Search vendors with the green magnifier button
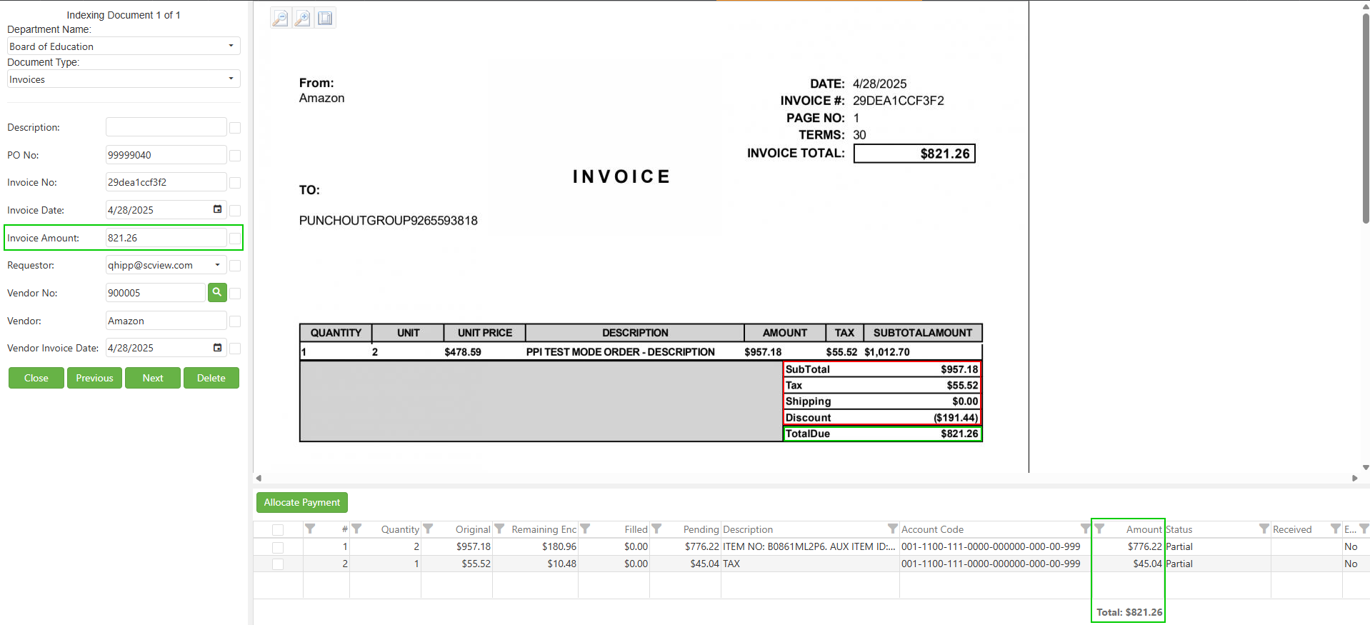Image resolution: width=1370 pixels, height=625 pixels. [217, 292]
